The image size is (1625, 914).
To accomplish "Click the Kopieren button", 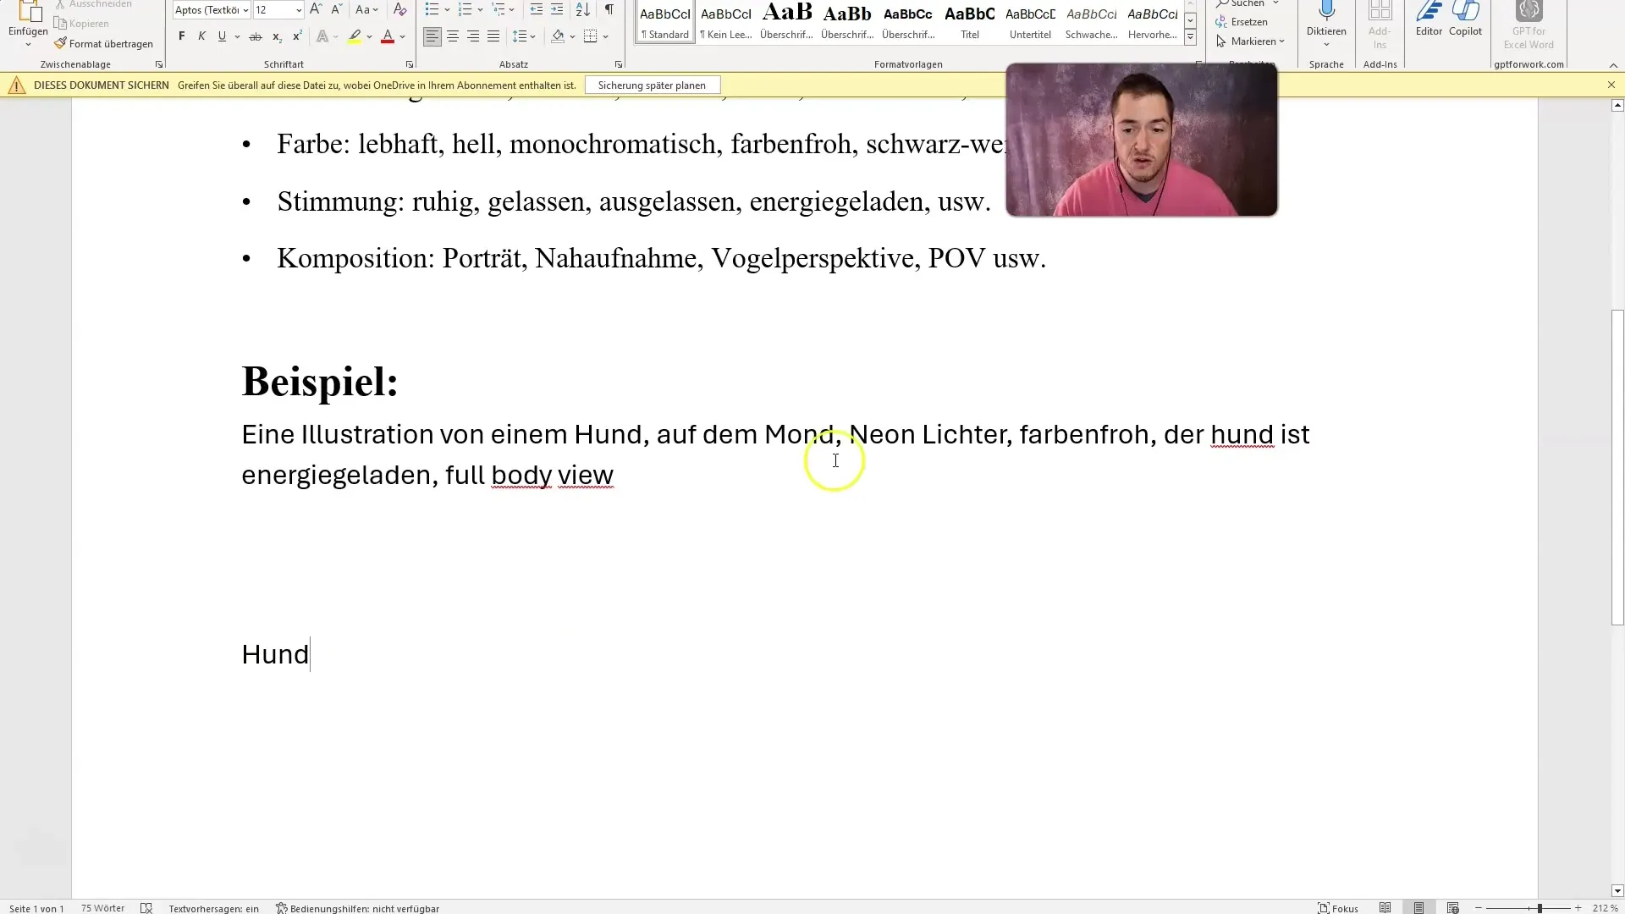I will pyautogui.click(x=81, y=24).
